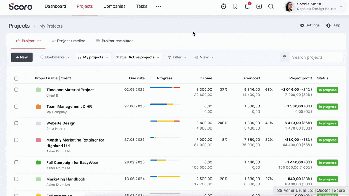The image size is (349, 196).
Task: Open the View dropdown
Action: coord(204,57)
